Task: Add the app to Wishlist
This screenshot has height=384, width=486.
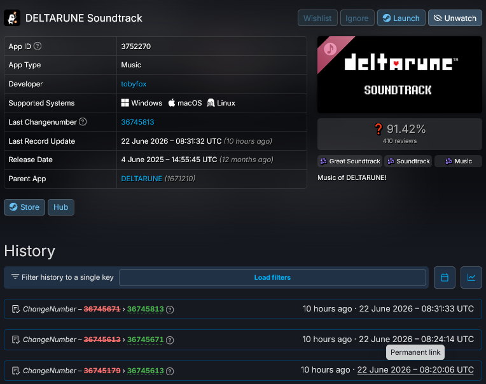Action: tap(317, 18)
